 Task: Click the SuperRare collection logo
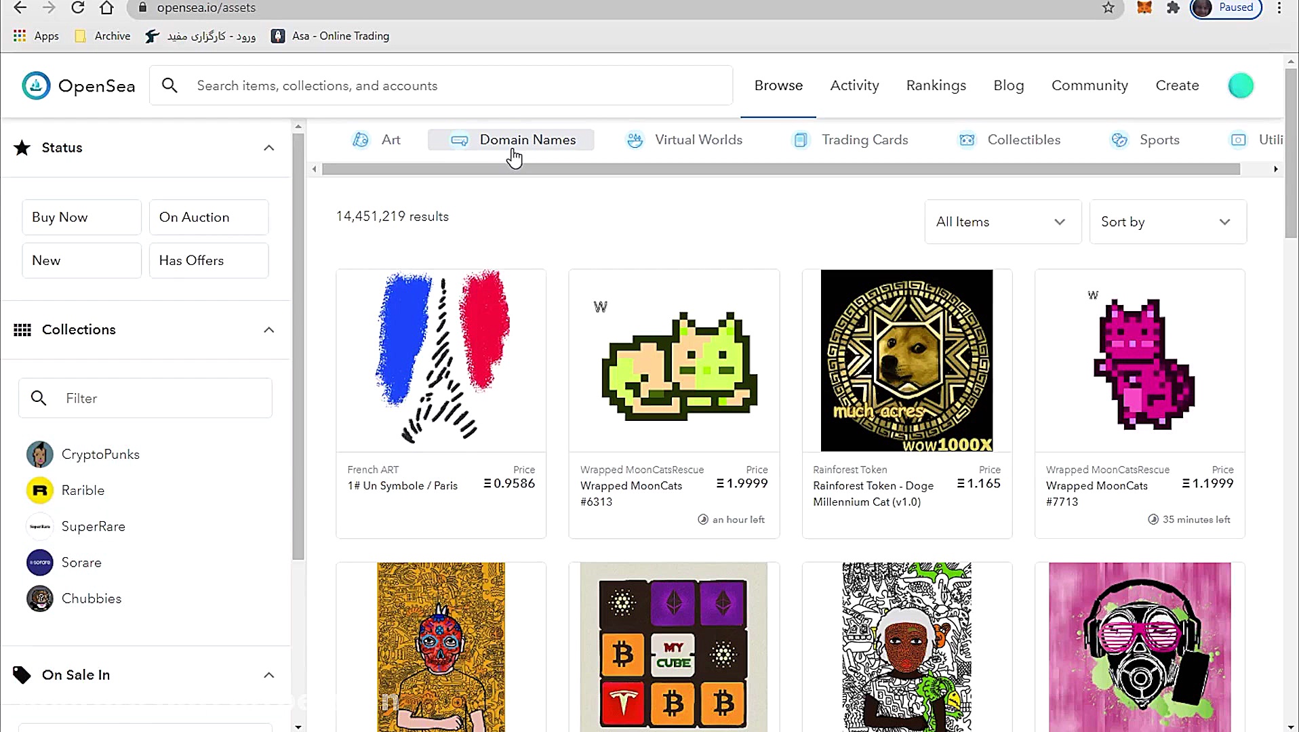coord(40,527)
